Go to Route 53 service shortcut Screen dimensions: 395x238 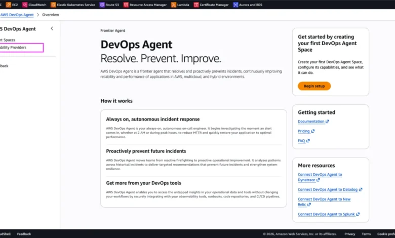(x=109, y=5)
